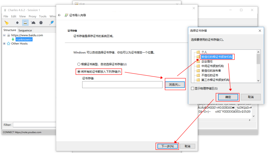Switch to the Sequence tab
The height and width of the screenshot is (153, 271).
tap(25, 30)
